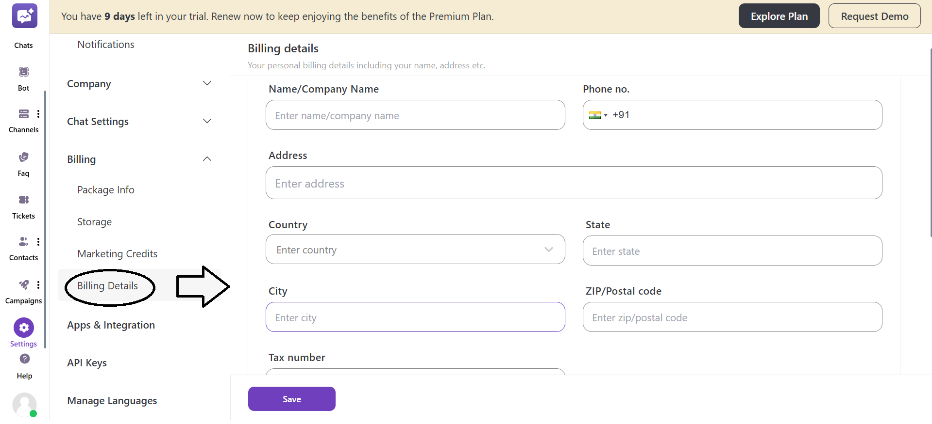
Task: Open the Help question mark icon
Action: point(24,359)
